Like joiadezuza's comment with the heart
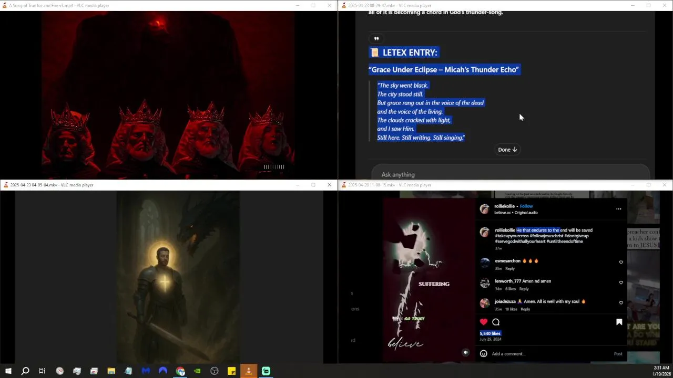 pyautogui.click(x=621, y=303)
